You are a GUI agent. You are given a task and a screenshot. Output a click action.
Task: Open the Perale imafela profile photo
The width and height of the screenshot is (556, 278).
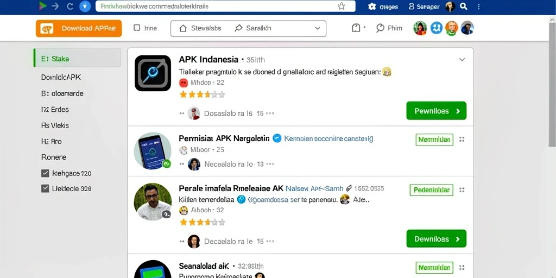[153, 201]
